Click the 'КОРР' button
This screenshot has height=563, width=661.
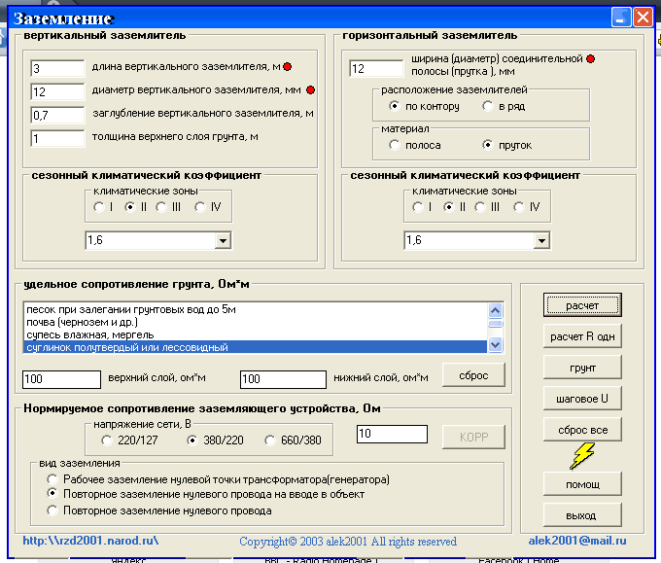[473, 437]
